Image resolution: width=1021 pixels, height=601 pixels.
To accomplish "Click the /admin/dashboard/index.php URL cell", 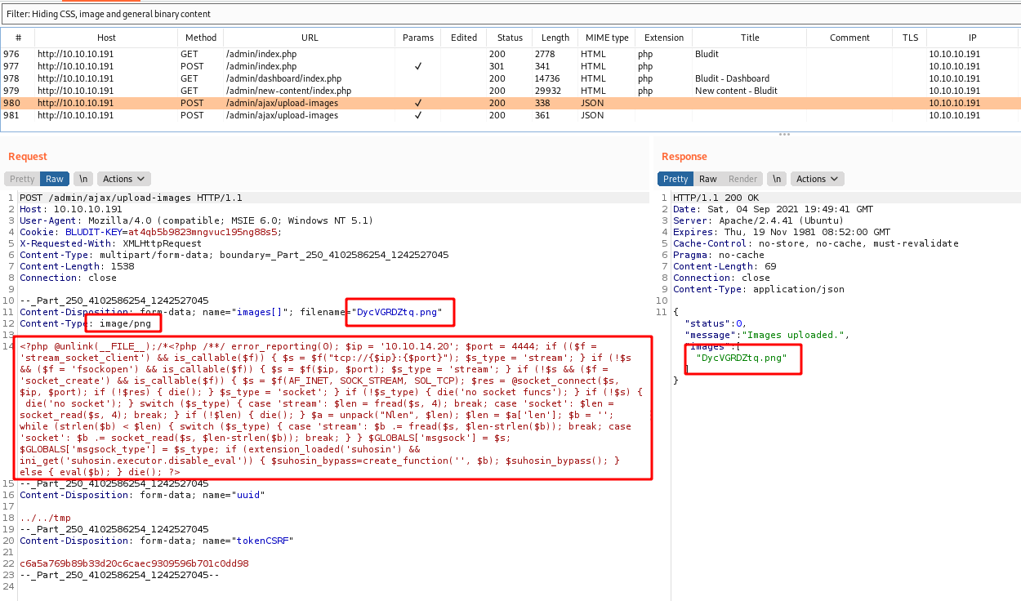I will tap(283, 78).
